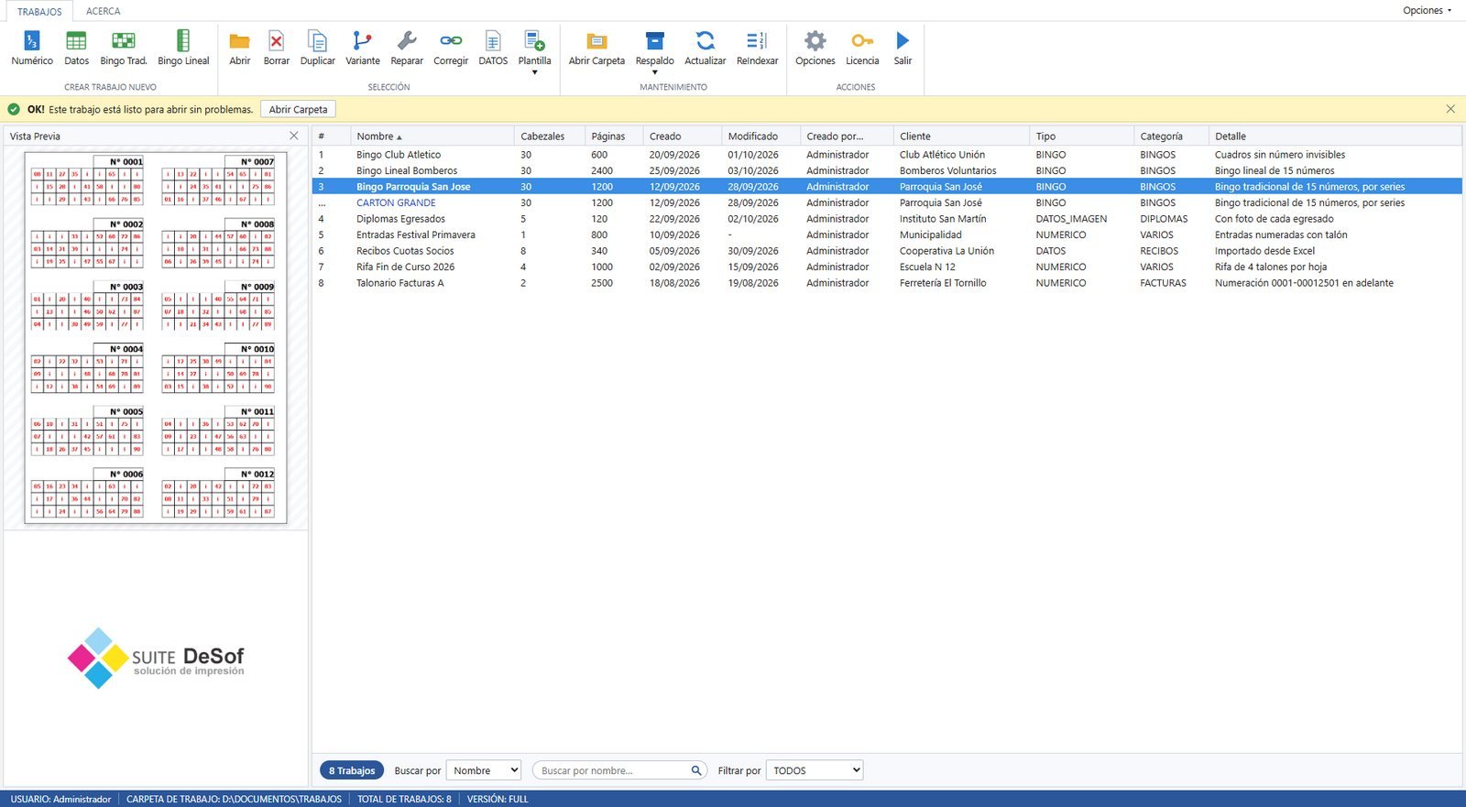This screenshot has width=1466, height=807.
Task: Select the Talonario Facturas A row
Action: pyautogui.click(x=887, y=283)
